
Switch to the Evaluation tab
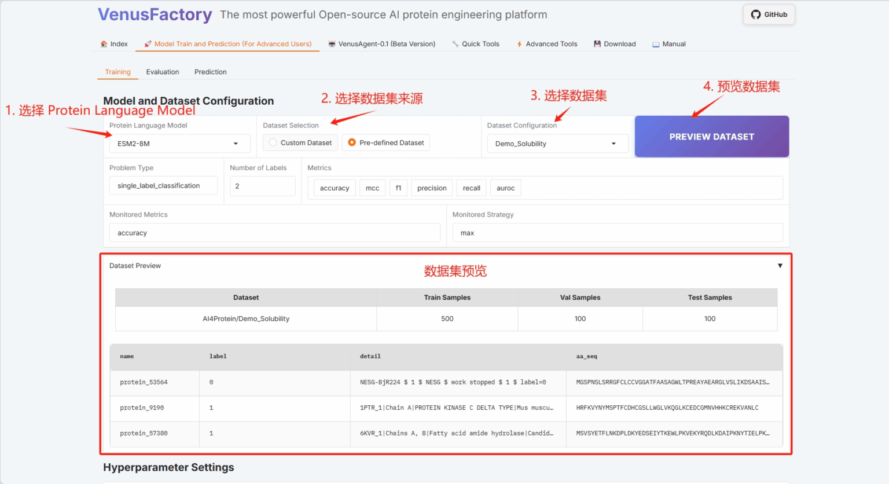click(x=163, y=71)
